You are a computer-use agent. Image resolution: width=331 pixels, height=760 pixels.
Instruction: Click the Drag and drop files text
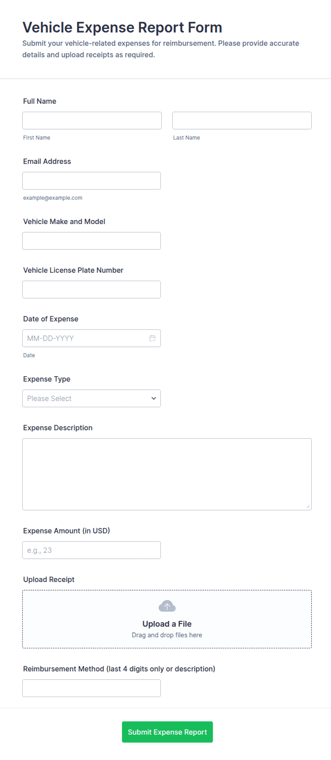click(x=167, y=635)
